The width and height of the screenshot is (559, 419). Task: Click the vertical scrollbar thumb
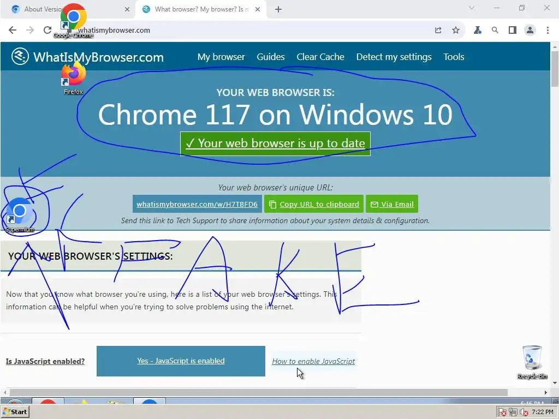[x=555, y=69]
